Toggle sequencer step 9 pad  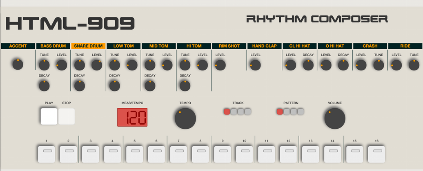click(x=222, y=154)
